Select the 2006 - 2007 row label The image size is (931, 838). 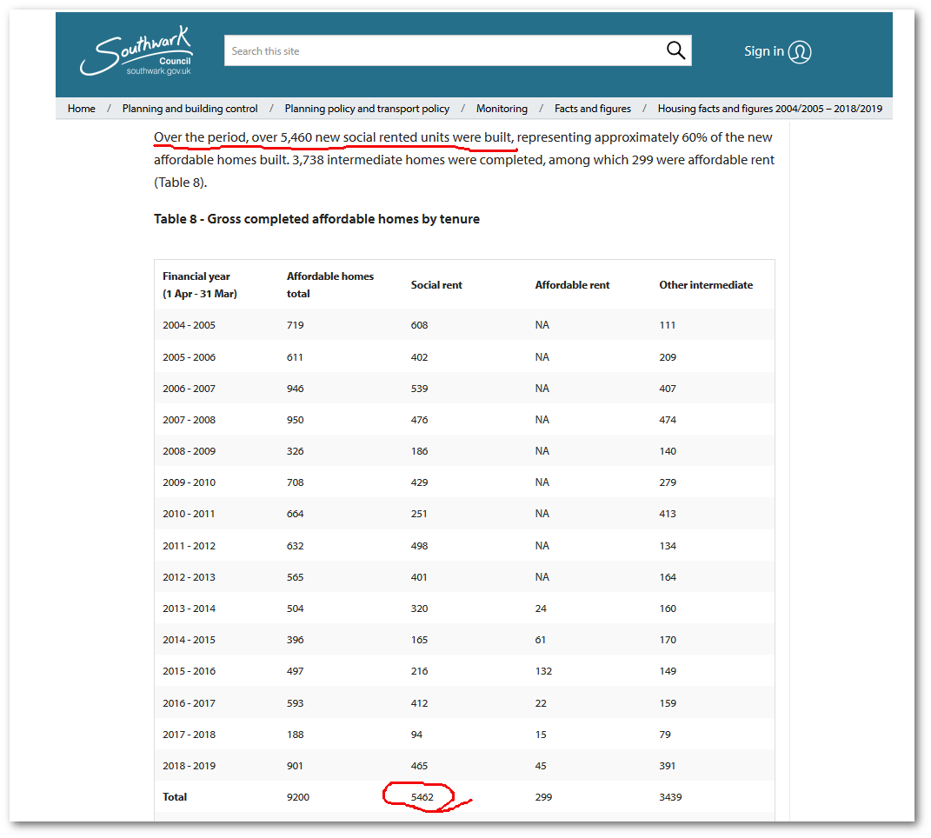189,389
